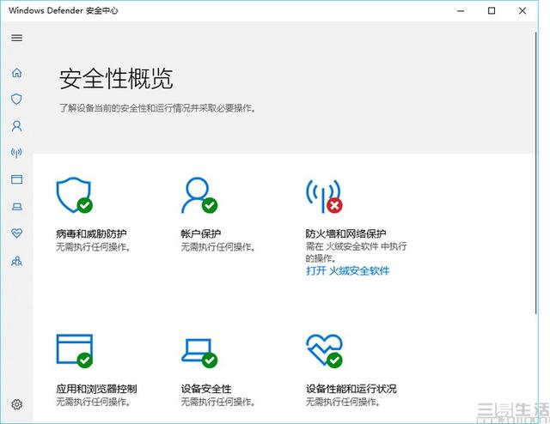Select sidebar device security laptop icon
550x424 pixels.
tap(17, 206)
